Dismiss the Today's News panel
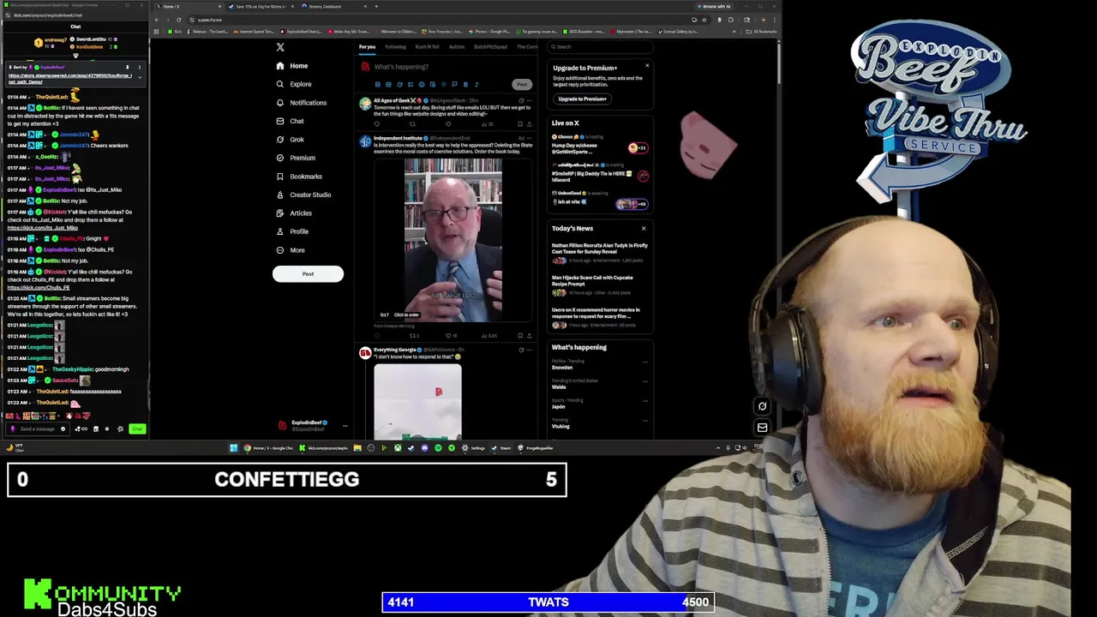The width and height of the screenshot is (1097, 617). tap(644, 228)
